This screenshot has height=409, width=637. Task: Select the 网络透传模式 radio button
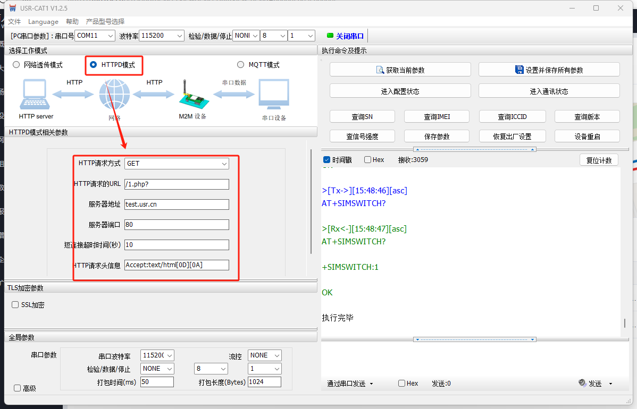(x=16, y=65)
